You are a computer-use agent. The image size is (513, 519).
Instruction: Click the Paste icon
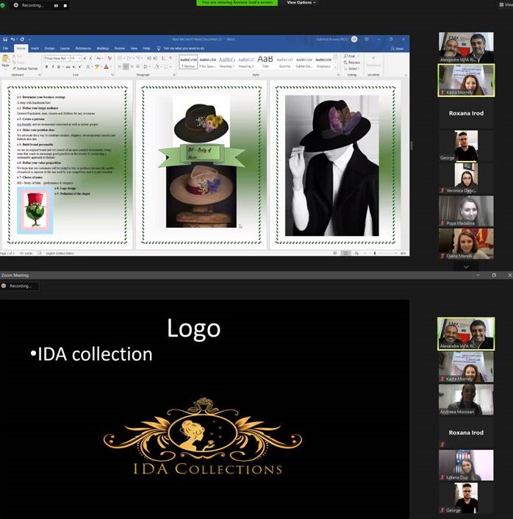click(x=6, y=60)
